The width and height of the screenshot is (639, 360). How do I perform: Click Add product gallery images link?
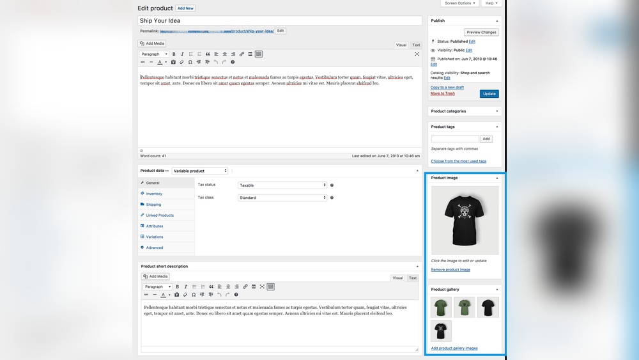tap(454, 348)
